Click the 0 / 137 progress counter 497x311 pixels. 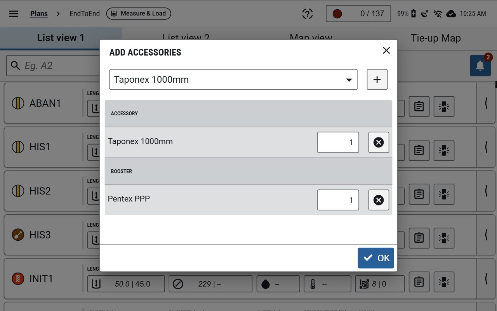coord(358,14)
